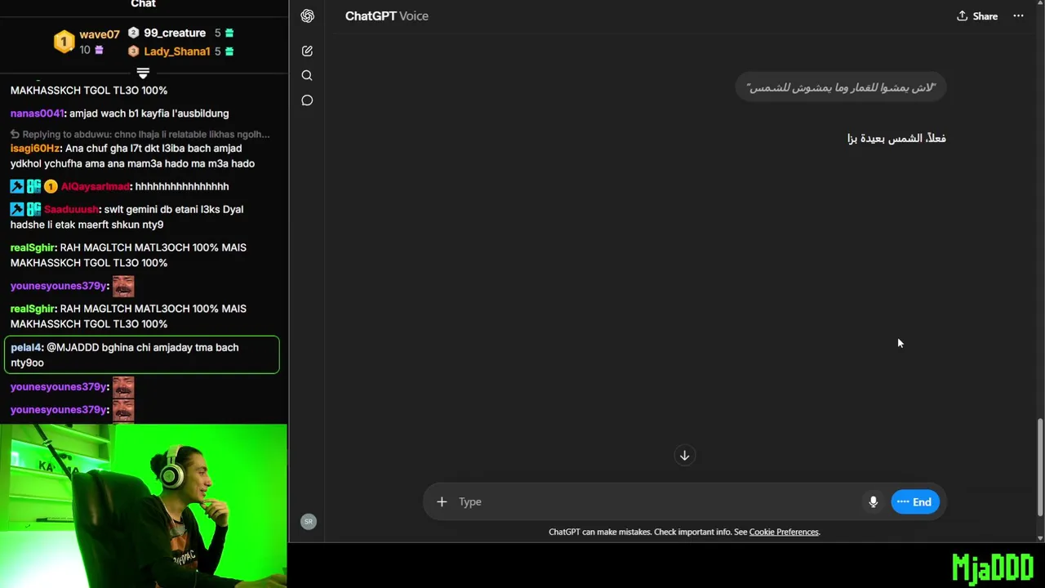Open 99_creature leaderboard name
This screenshot has height=588, width=1045.
(175, 33)
